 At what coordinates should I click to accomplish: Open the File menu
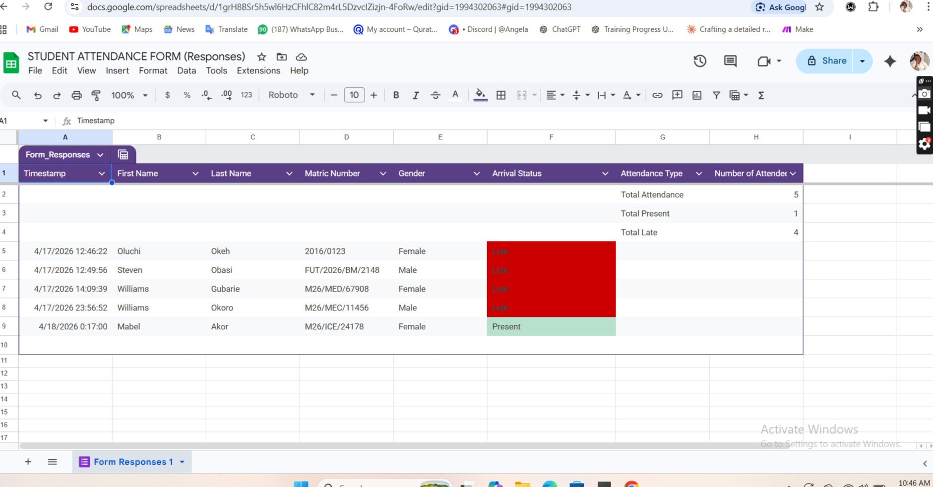tap(35, 70)
